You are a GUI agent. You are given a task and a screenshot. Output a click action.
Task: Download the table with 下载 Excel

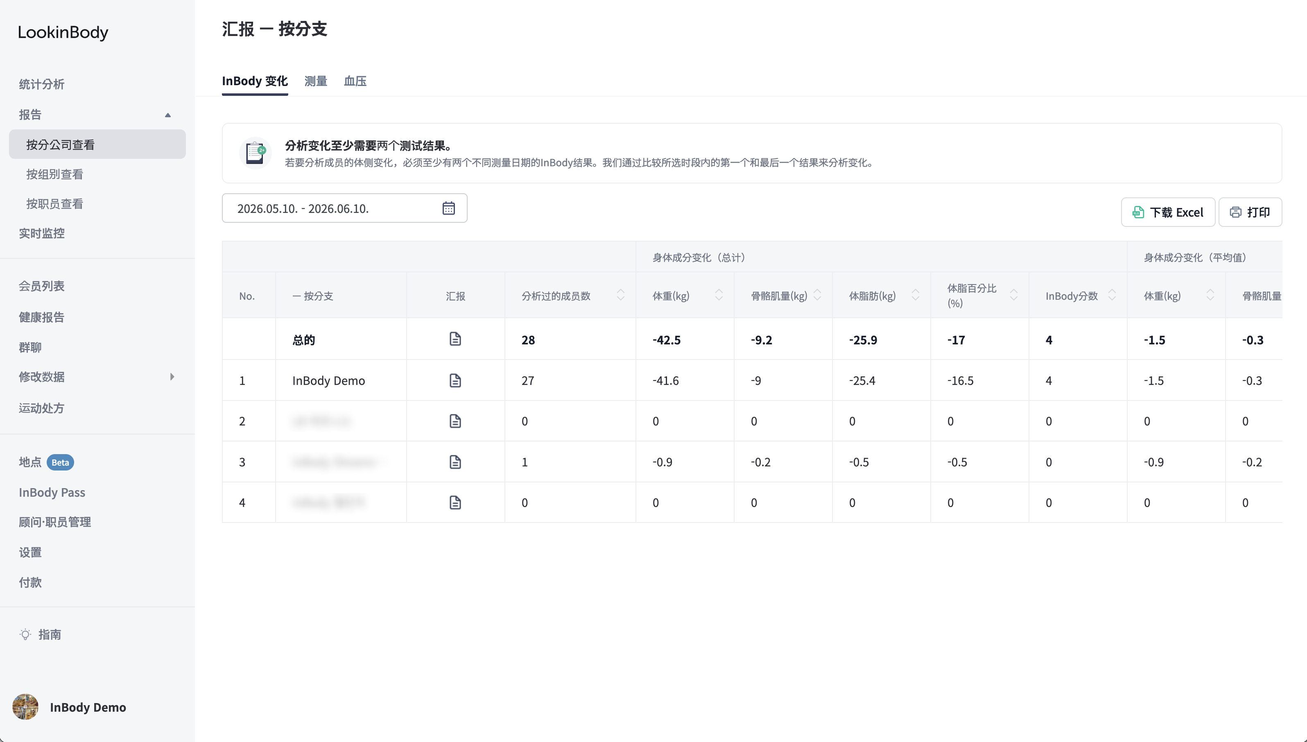[x=1168, y=212]
